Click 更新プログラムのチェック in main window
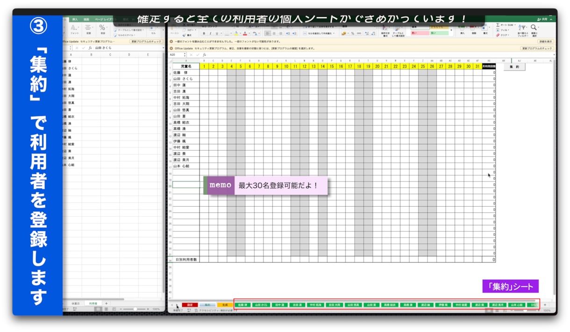The image size is (570, 332). pos(537,48)
